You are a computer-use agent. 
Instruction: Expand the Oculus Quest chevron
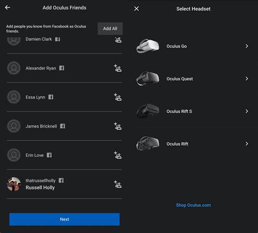pyautogui.click(x=247, y=79)
